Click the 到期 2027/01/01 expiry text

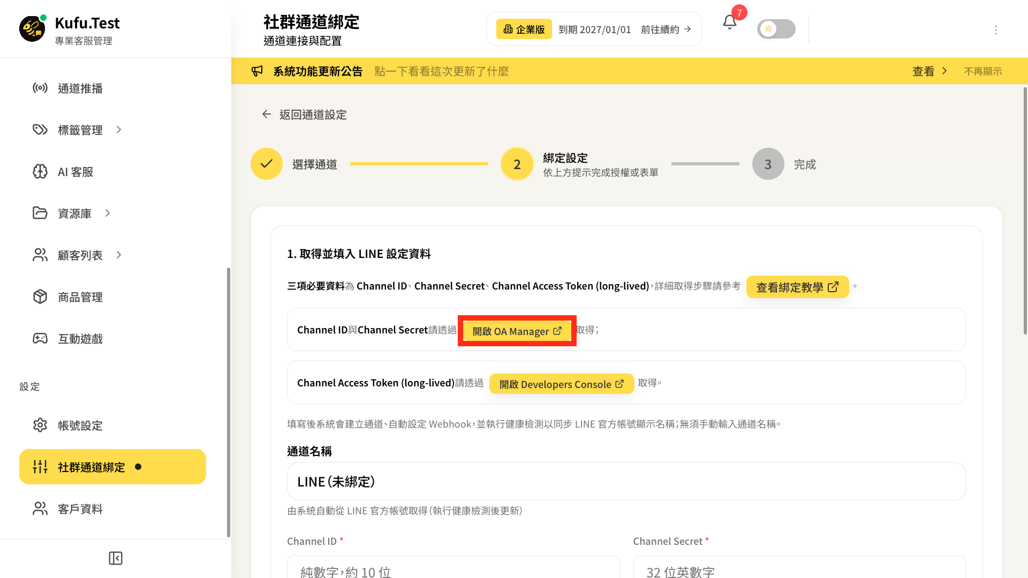pyautogui.click(x=594, y=29)
